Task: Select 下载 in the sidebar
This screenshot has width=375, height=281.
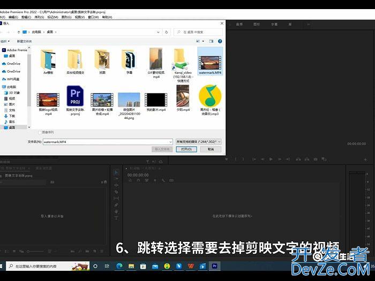Action: click(x=10, y=116)
